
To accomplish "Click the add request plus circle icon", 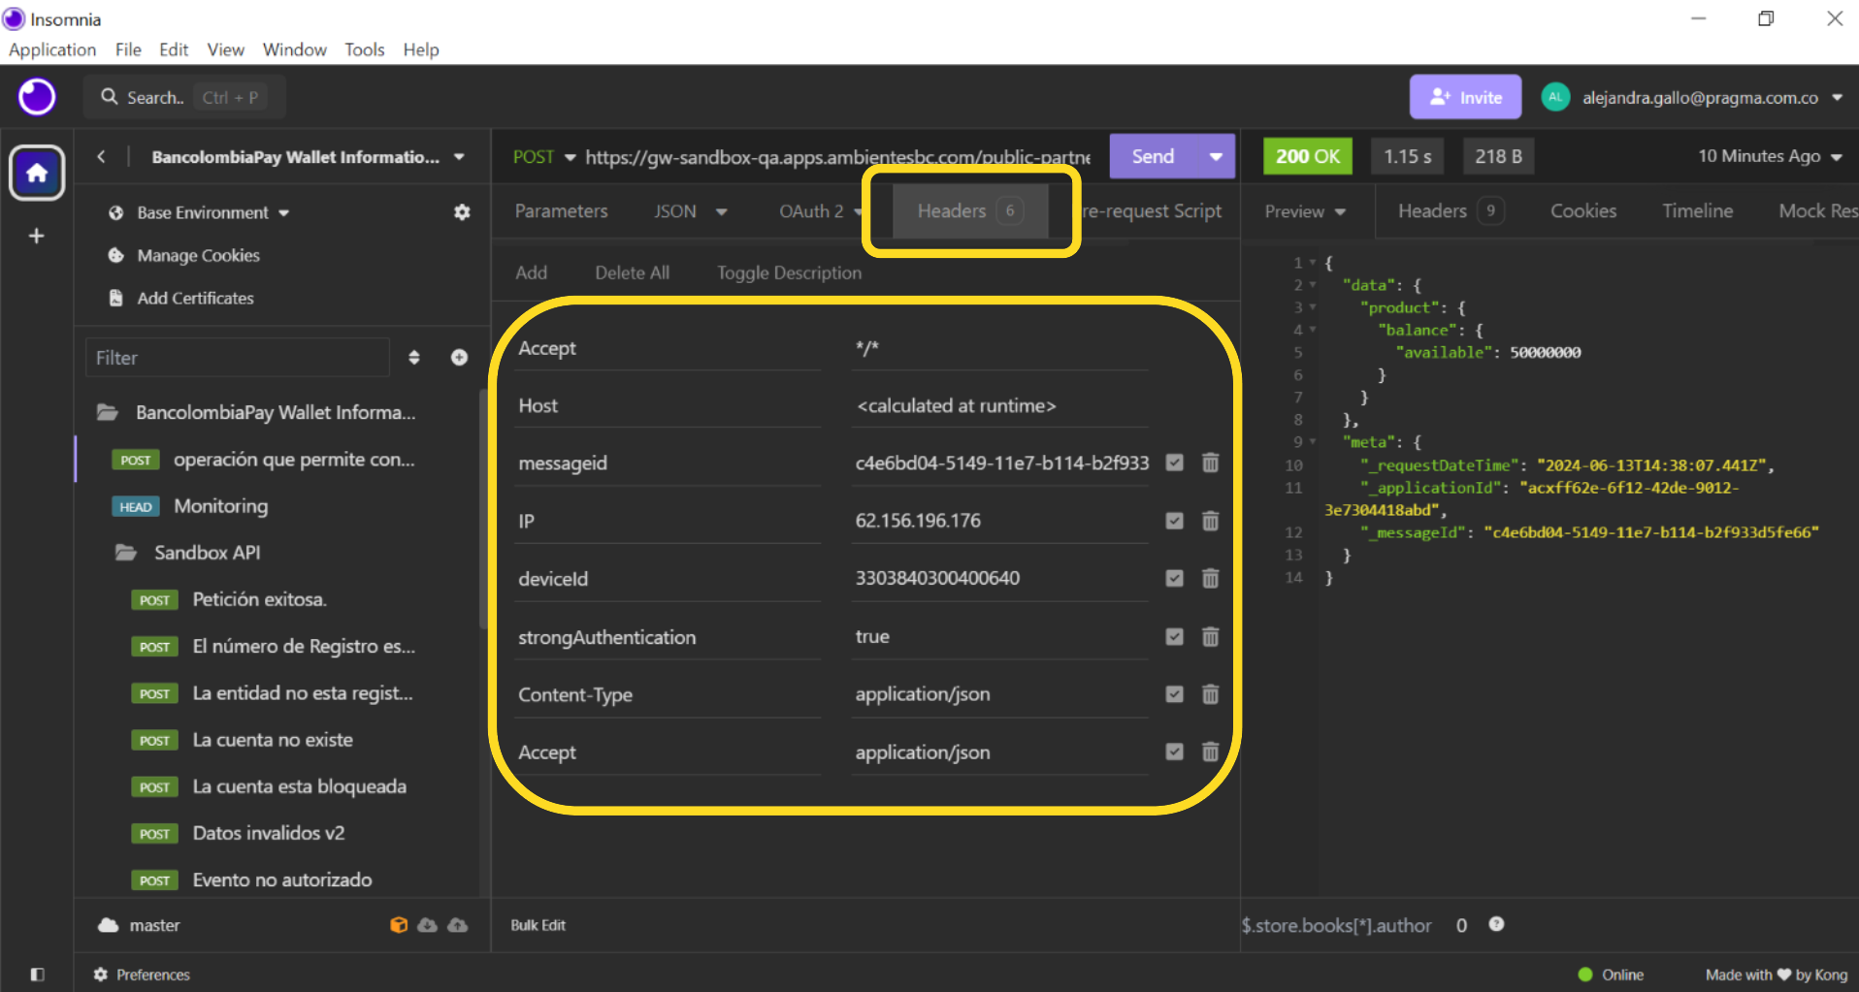I will (459, 358).
